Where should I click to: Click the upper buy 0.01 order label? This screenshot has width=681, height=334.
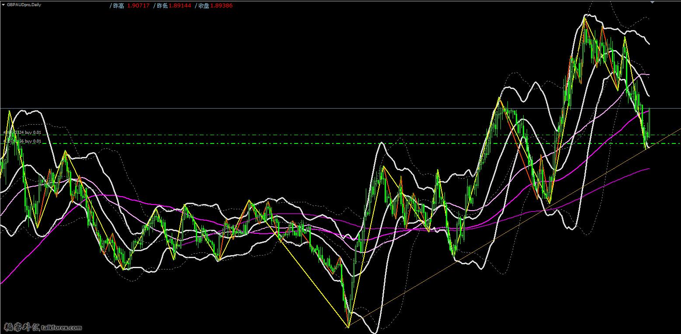[22, 132]
